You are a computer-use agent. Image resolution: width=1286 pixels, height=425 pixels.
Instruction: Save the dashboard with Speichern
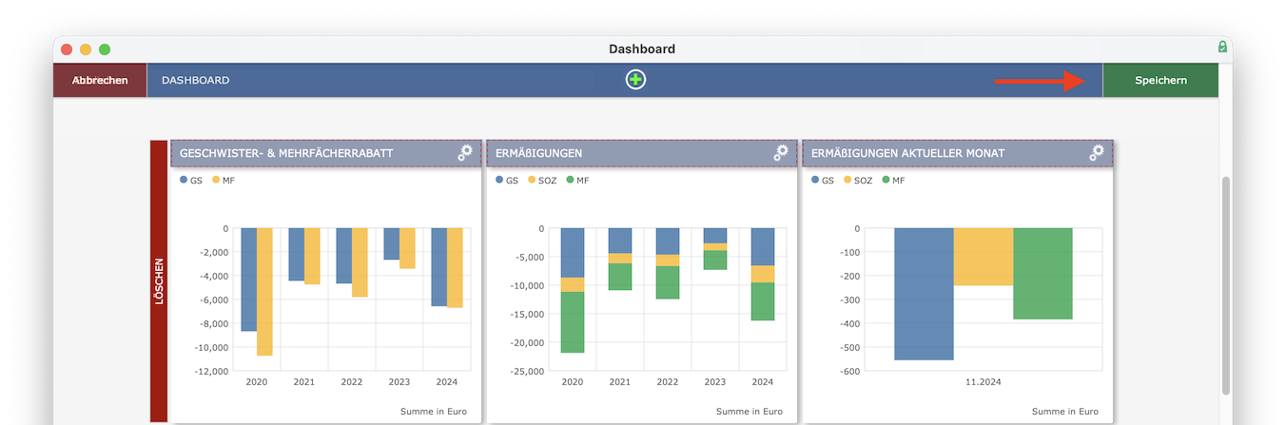[x=1160, y=80]
